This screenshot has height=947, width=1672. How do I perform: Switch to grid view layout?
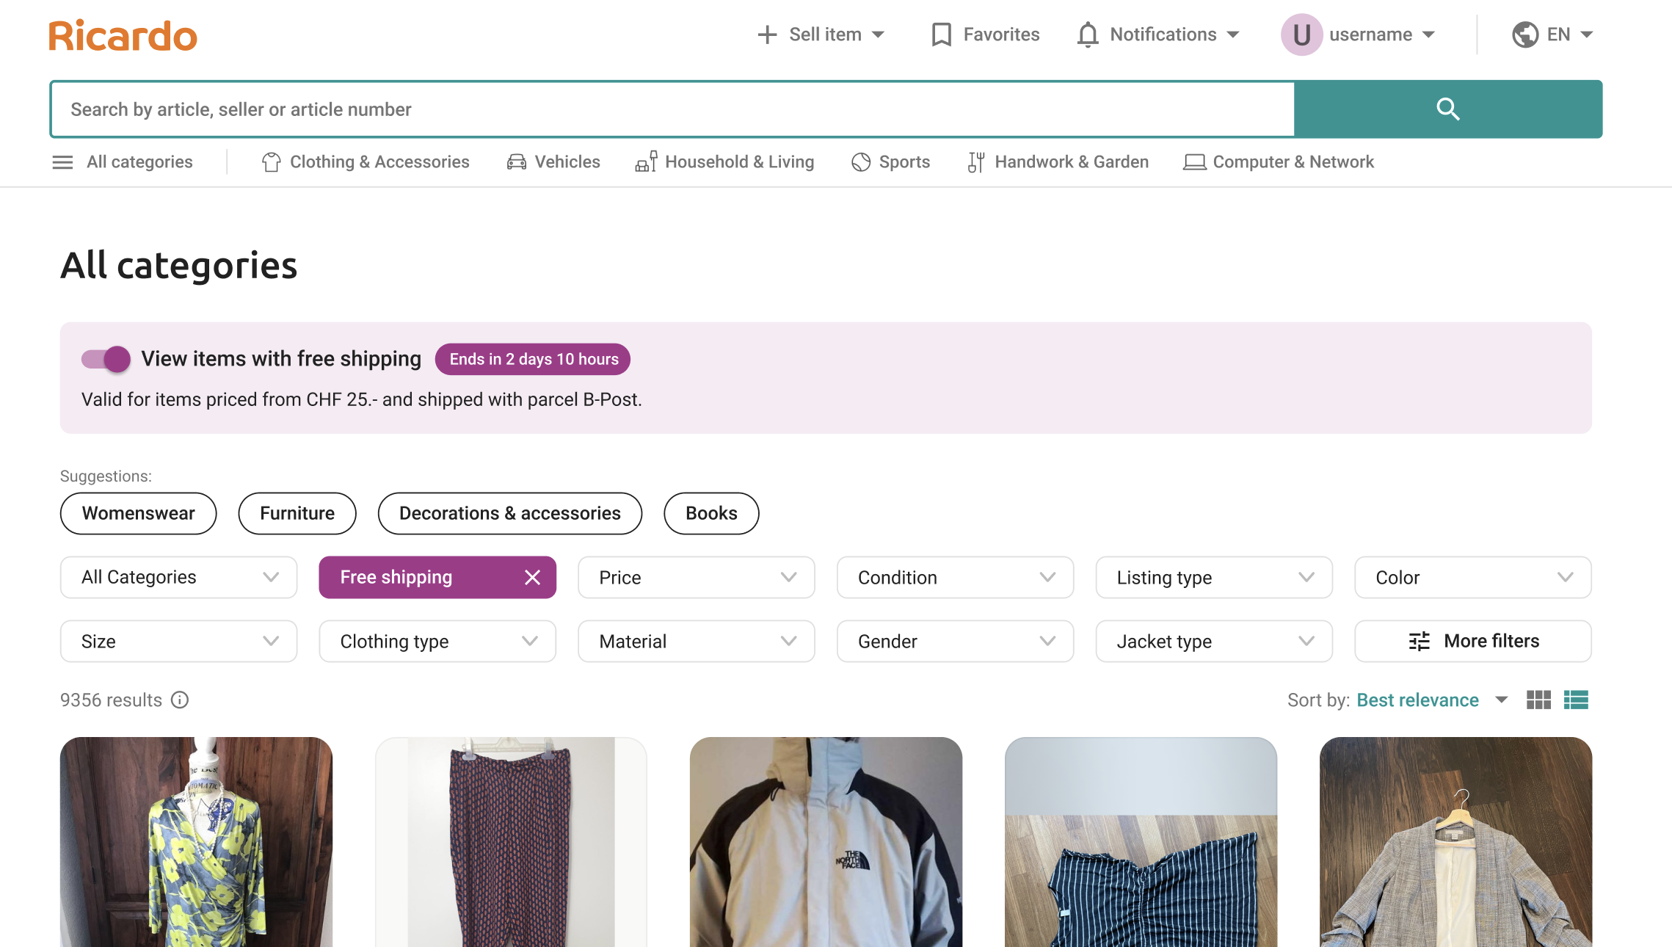point(1538,700)
